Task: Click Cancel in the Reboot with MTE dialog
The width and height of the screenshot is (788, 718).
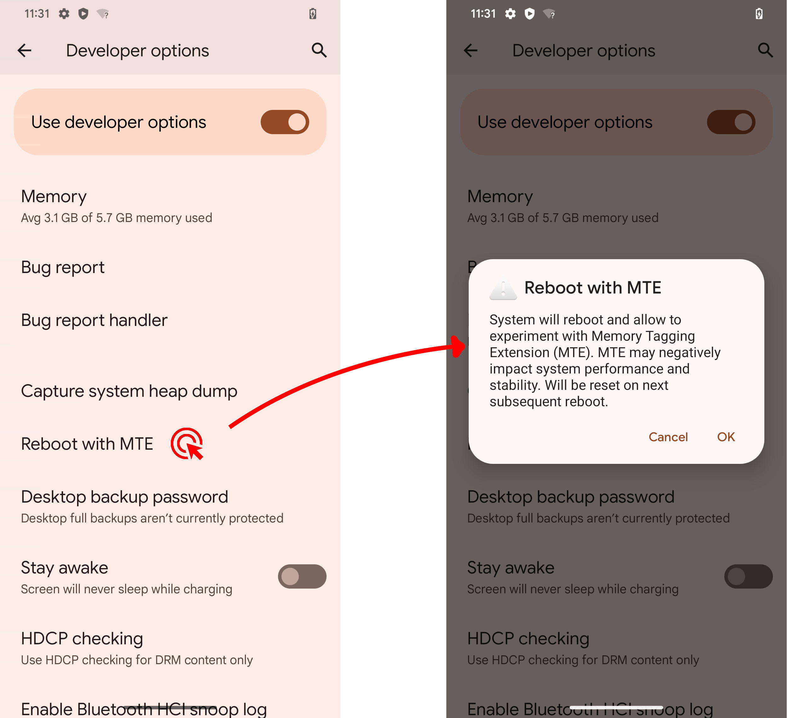Action: tap(669, 437)
